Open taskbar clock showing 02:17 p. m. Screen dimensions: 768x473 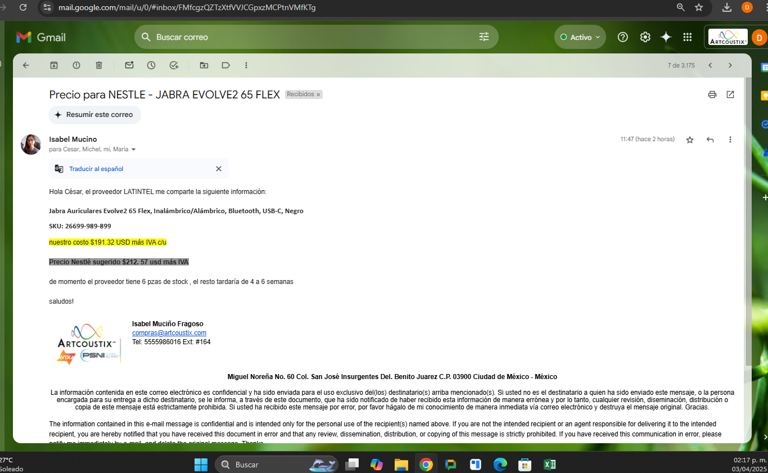point(749,465)
